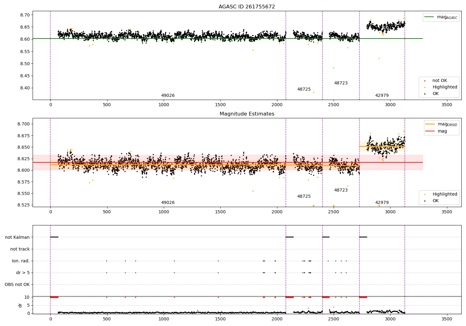
Task: Click the not track axis label
Action: coord(20,249)
